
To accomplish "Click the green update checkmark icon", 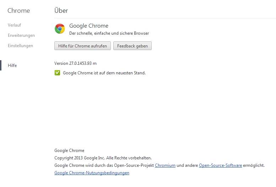I will (x=57, y=73).
